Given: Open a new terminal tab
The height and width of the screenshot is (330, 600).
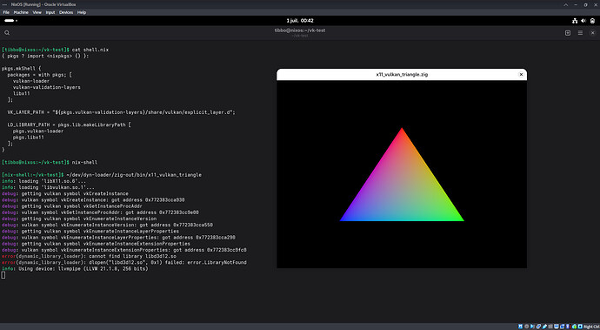Looking at the screenshot, I should [568, 33].
